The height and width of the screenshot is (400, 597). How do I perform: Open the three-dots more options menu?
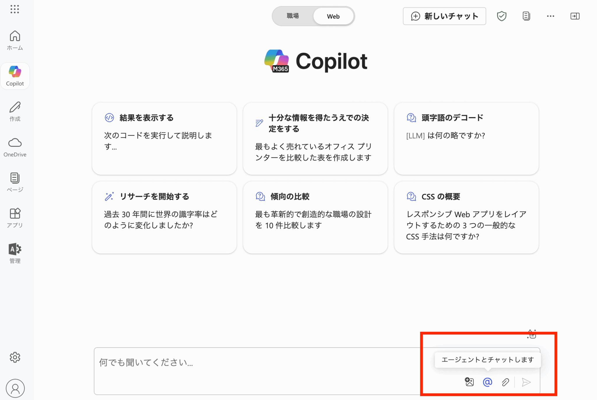[x=550, y=16]
